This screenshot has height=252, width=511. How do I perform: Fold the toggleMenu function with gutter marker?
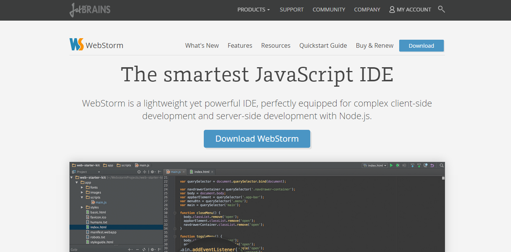175,236
